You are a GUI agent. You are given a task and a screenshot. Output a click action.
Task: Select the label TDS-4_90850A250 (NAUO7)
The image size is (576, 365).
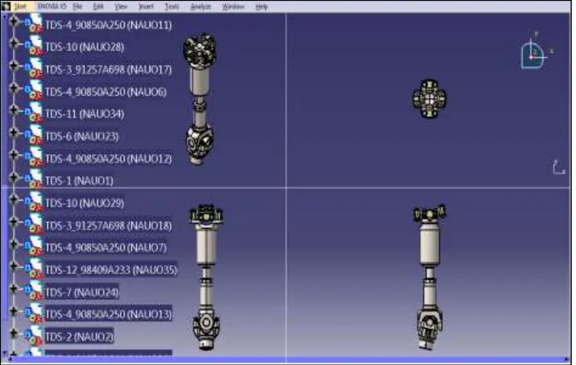point(105,248)
